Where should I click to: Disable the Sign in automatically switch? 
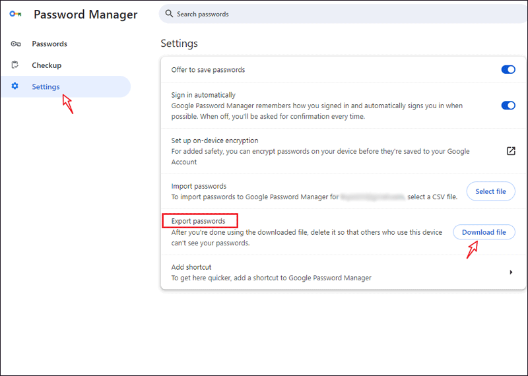pyautogui.click(x=508, y=106)
